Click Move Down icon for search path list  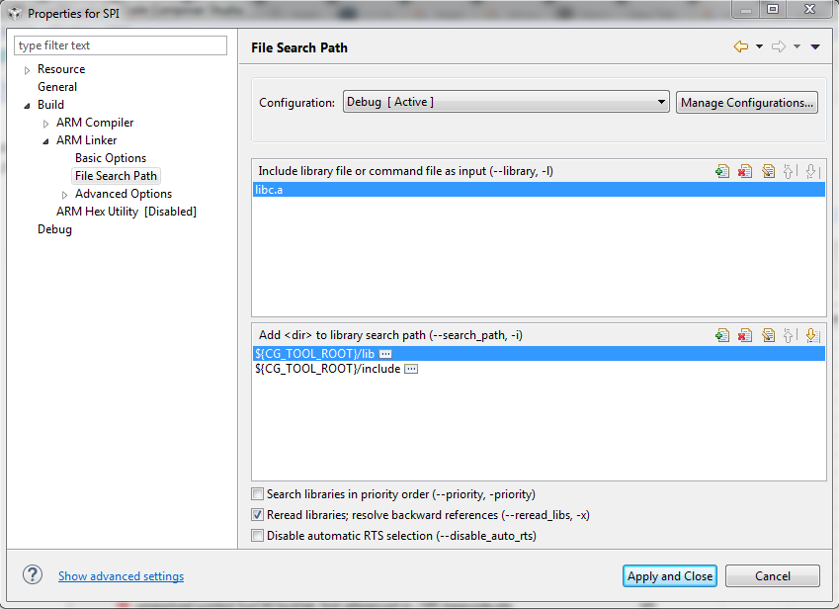click(x=811, y=335)
